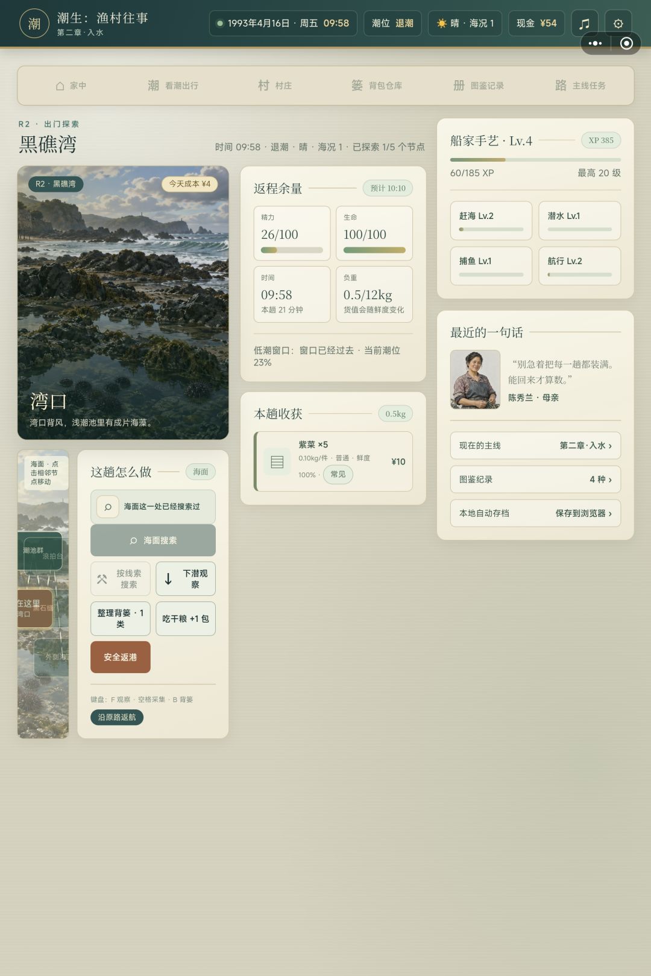
Task: Click 整理背篓 · 1 类
Action: (x=121, y=618)
